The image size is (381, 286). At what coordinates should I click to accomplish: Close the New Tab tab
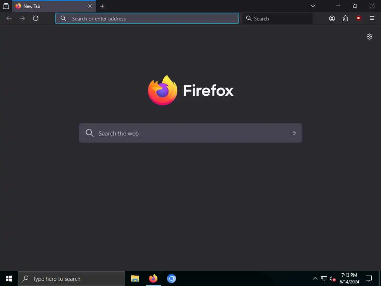(x=90, y=6)
